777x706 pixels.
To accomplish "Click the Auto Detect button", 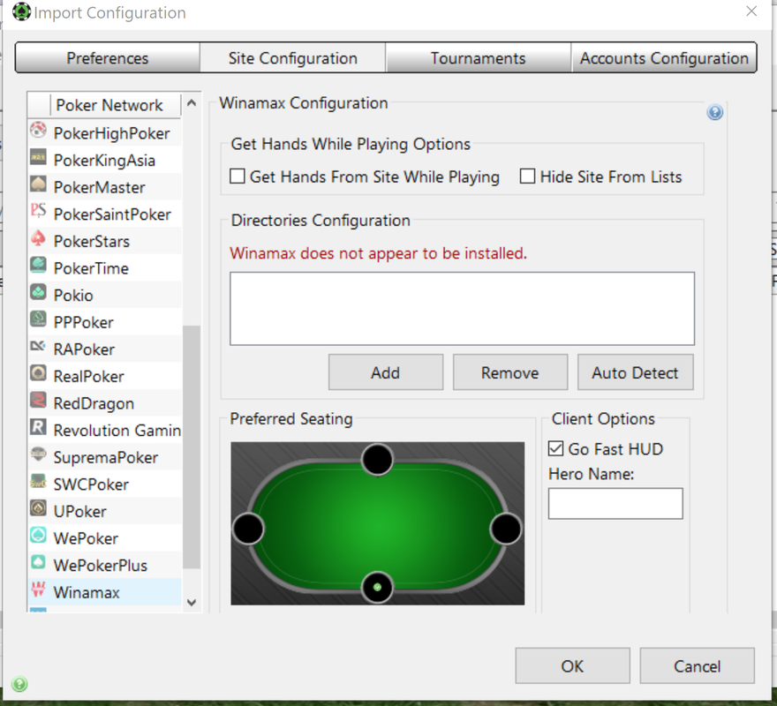I will click(635, 372).
